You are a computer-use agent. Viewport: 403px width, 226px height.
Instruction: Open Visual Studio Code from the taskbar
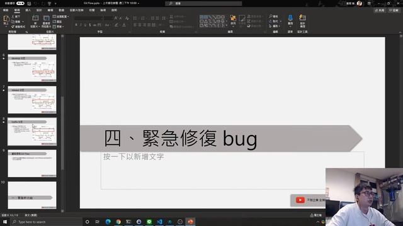(159, 222)
